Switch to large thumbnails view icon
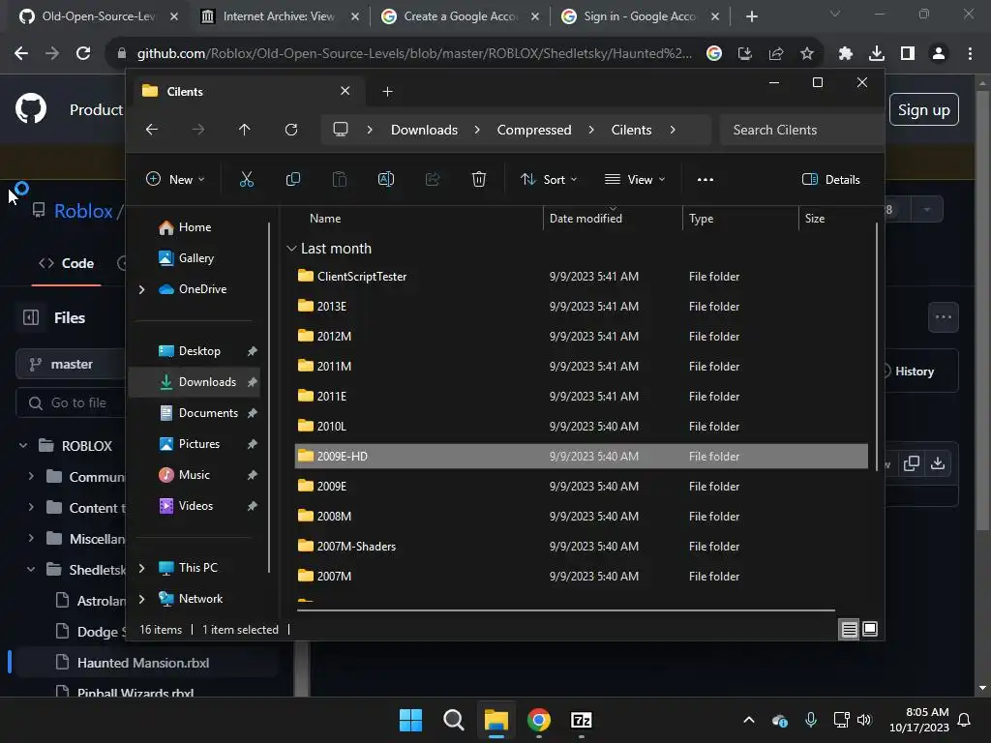The image size is (991, 743). (x=870, y=629)
